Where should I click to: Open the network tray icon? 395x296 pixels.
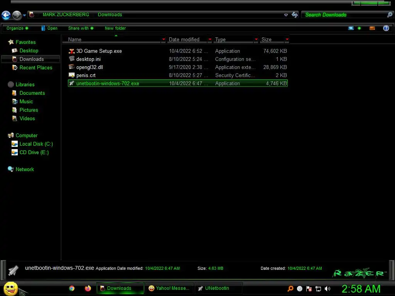tap(318, 289)
